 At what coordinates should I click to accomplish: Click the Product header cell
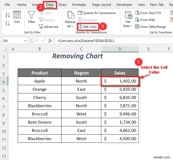40,73
